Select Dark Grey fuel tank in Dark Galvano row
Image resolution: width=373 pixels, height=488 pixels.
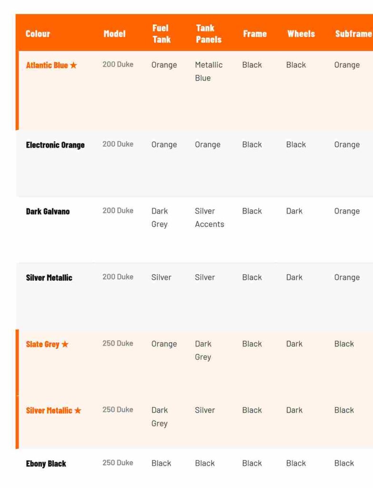click(x=160, y=217)
